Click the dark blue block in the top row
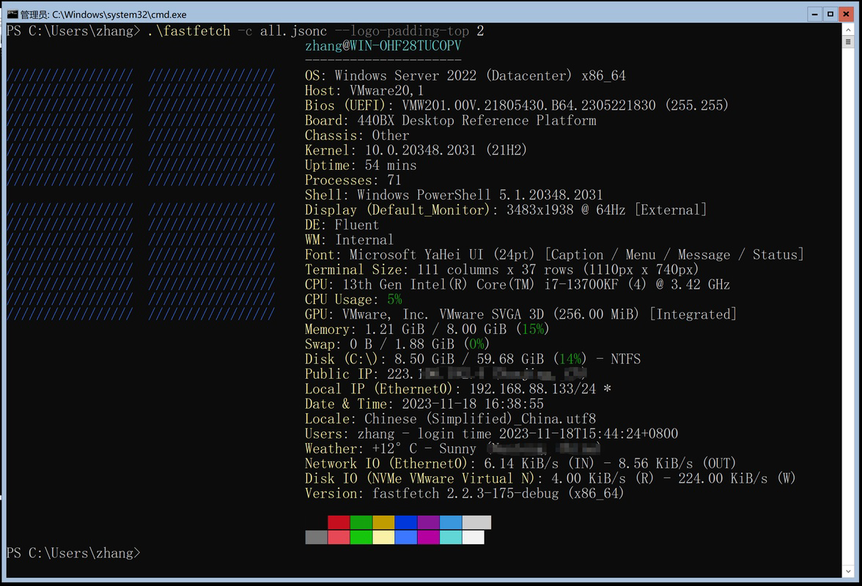The height and width of the screenshot is (586, 862). coord(406,522)
